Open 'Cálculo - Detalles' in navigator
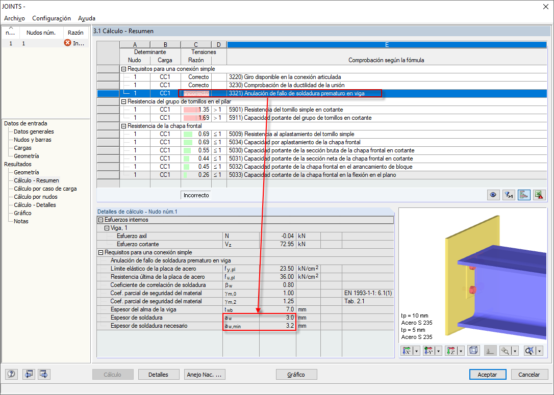 pos(35,205)
